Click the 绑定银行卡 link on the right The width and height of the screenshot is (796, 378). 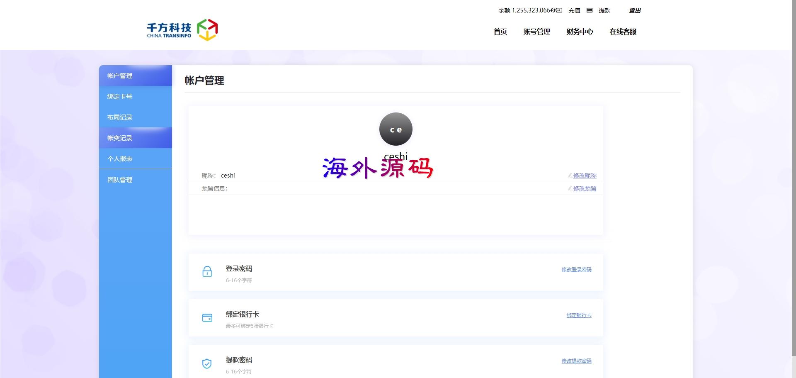(579, 315)
